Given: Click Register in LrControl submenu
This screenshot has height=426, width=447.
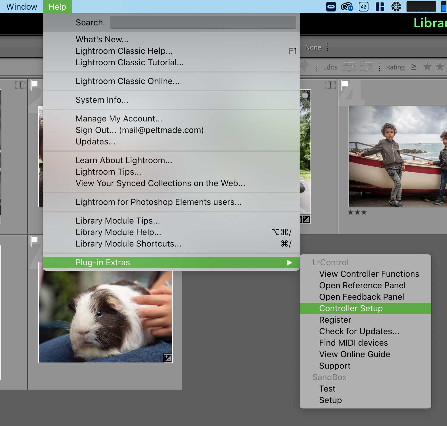Looking at the screenshot, I should click(365, 320).
